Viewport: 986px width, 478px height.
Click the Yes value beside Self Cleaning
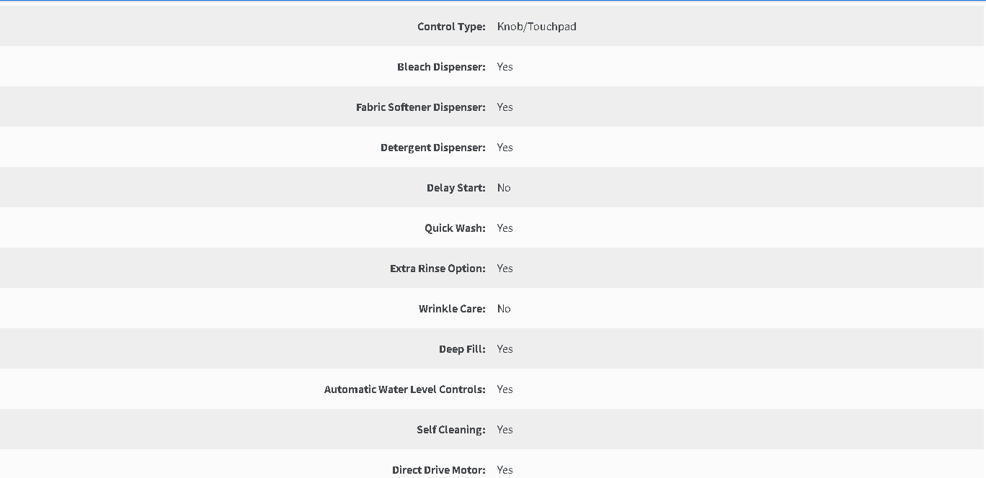[505, 430]
